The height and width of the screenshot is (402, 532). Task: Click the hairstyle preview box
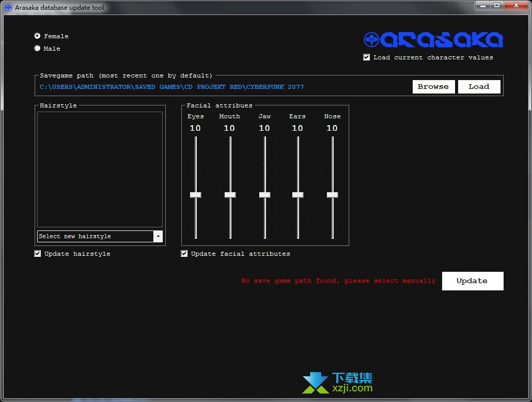click(x=100, y=169)
